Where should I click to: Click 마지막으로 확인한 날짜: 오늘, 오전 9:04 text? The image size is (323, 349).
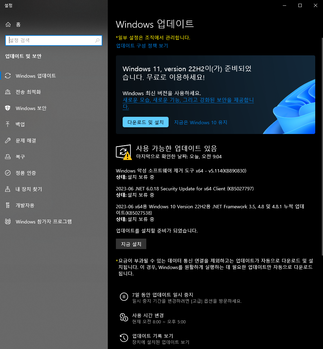[179, 157]
